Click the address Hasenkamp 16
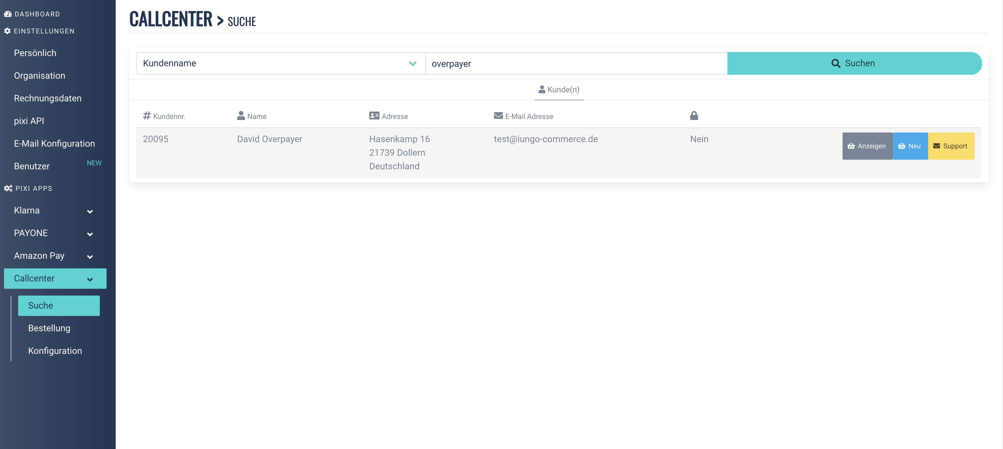Viewport: 1003px width, 449px height. 399,139
